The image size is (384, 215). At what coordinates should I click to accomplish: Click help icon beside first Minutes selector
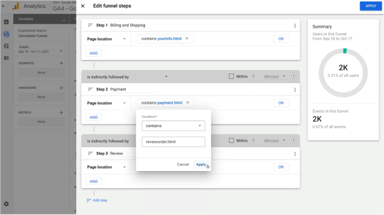coord(293,77)
